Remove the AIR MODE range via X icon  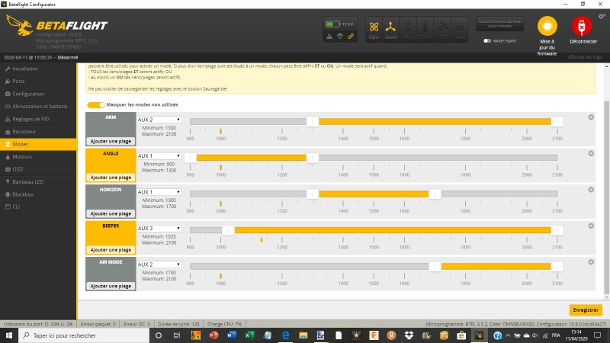coord(591,261)
